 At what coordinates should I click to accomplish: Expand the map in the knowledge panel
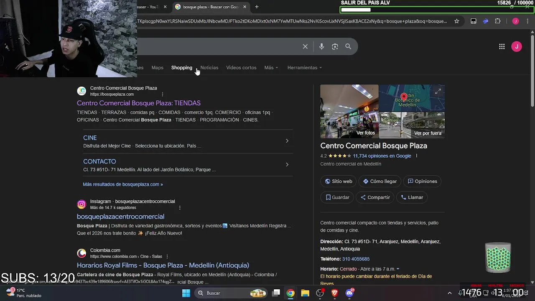438,92
